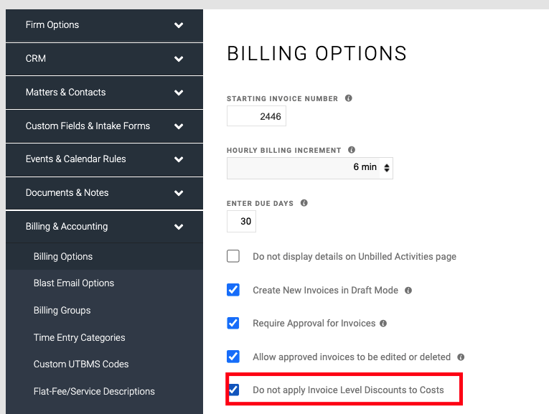Click info icon next to Require Approval for Invoices
549x414 pixels.
(383, 324)
